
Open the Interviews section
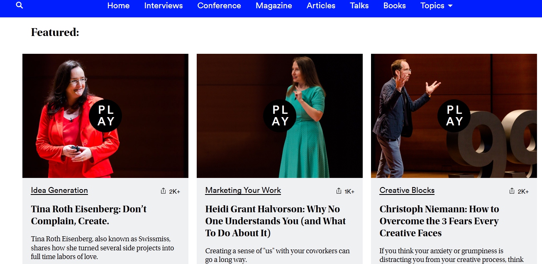164,6
